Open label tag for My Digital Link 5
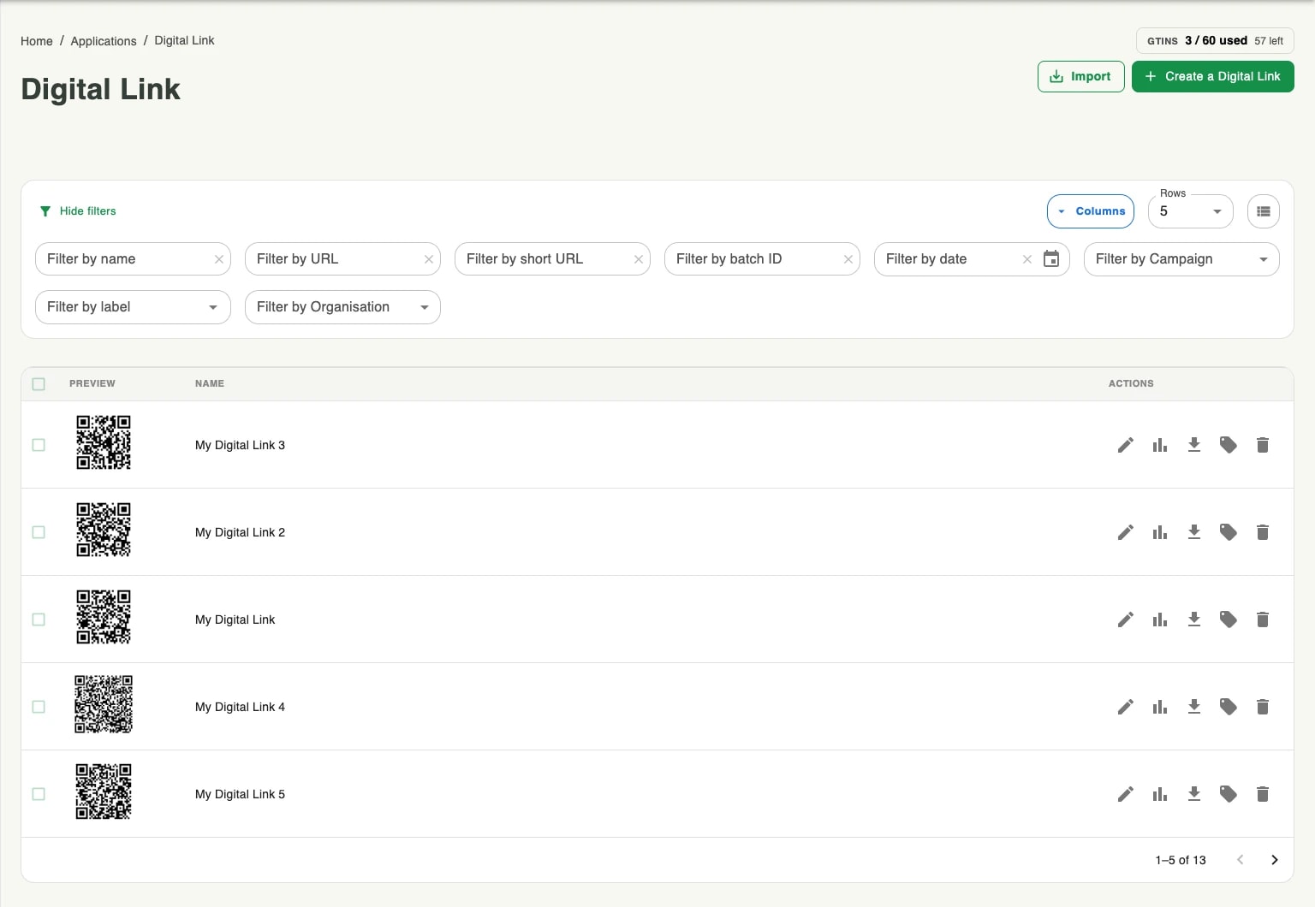Image resolution: width=1315 pixels, height=907 pixels. pos(1229,794)
